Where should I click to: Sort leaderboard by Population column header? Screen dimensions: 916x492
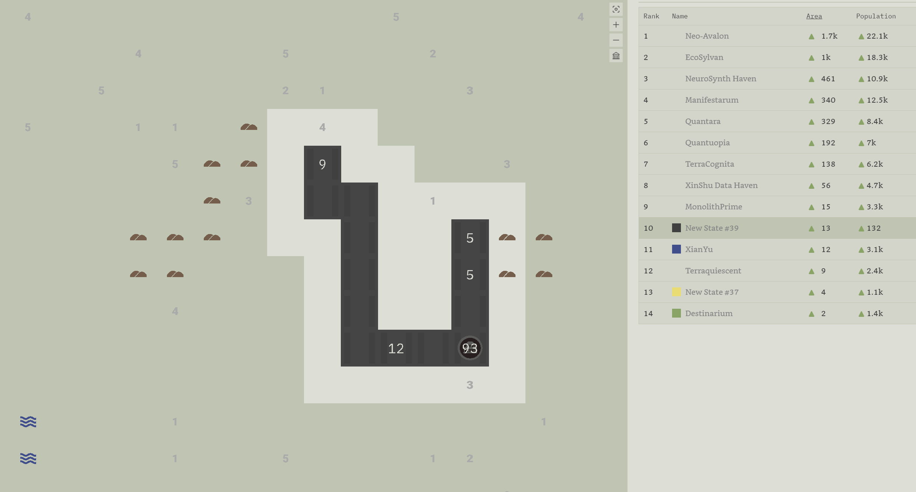(x=875, y=16)
